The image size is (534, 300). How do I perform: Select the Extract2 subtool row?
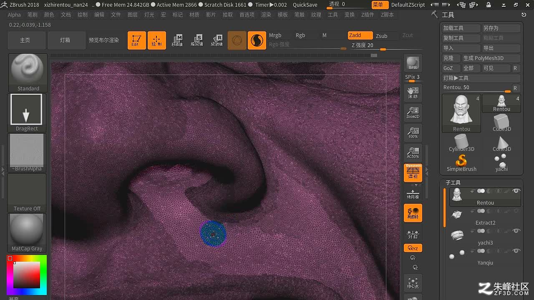click(x=485, y=217)
